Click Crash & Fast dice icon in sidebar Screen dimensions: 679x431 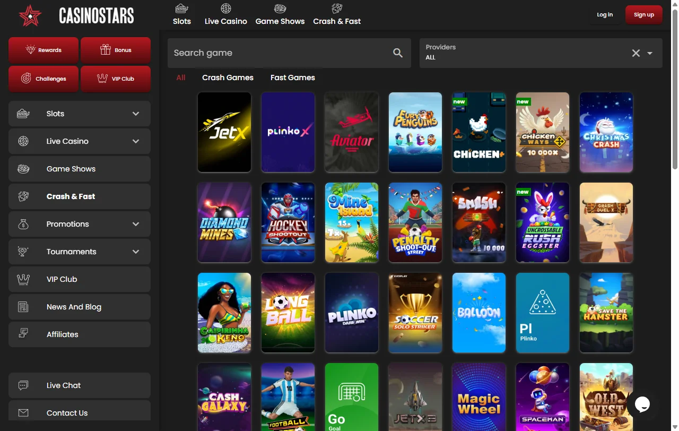(23, 196)
